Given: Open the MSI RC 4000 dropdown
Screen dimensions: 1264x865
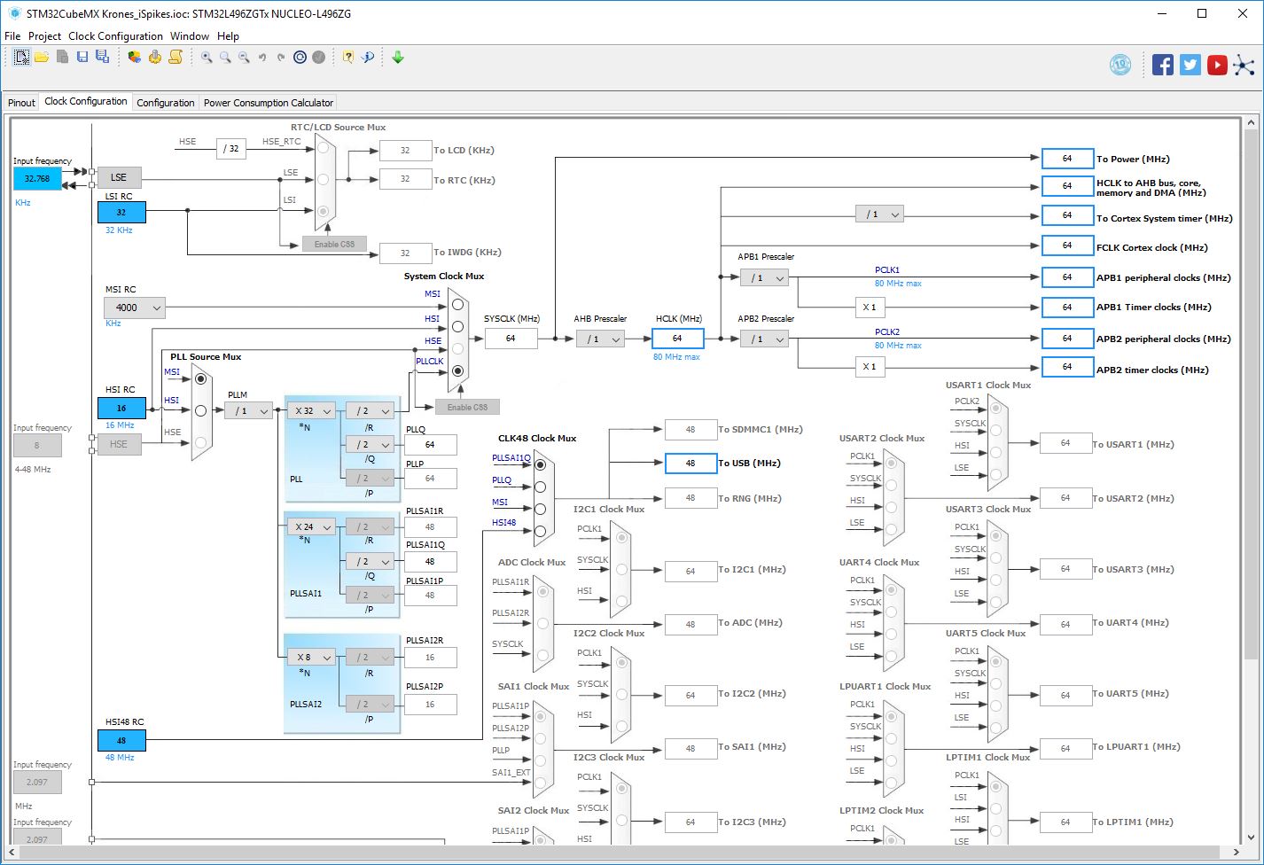Looking at the screenshot, I should click(134, 308).
